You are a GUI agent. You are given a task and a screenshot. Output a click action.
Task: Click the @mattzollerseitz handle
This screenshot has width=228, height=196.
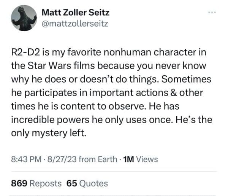coord(75,24)
